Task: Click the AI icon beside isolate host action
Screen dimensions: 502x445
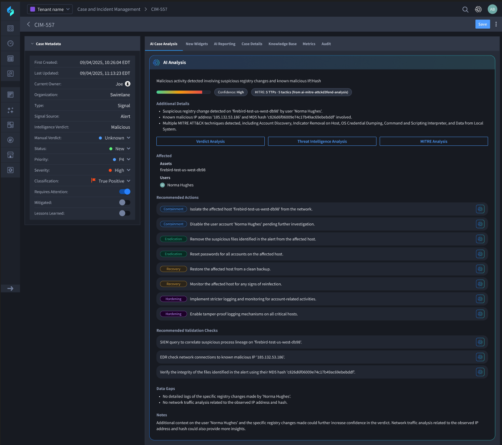Action: coord(480,209)
